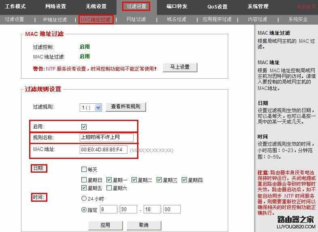318x232 pixels.
Task: Expand the 过滤规则 dropdown
Action: point(91,107)
